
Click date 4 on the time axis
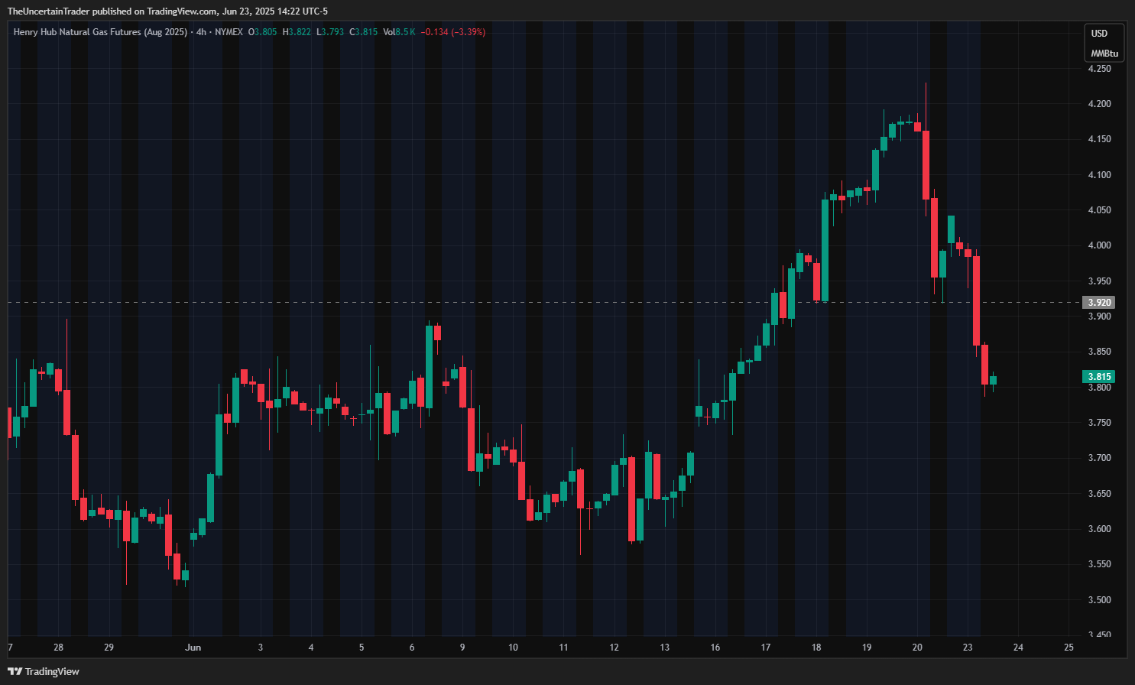click(x=311, y=648)
